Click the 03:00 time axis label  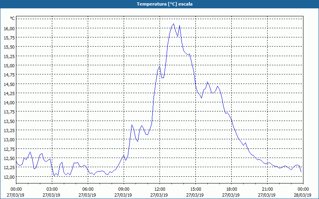point(52,189)
